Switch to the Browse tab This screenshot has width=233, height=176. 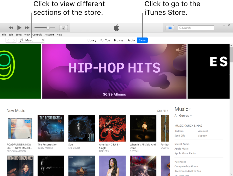pyautogui.click(x=119, y=40)
